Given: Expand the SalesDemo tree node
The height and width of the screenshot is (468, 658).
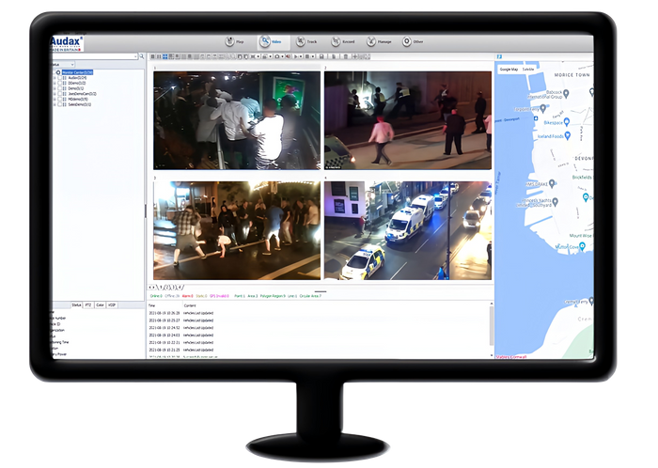Looking at the screenshot, I should (x=55, y=104).
